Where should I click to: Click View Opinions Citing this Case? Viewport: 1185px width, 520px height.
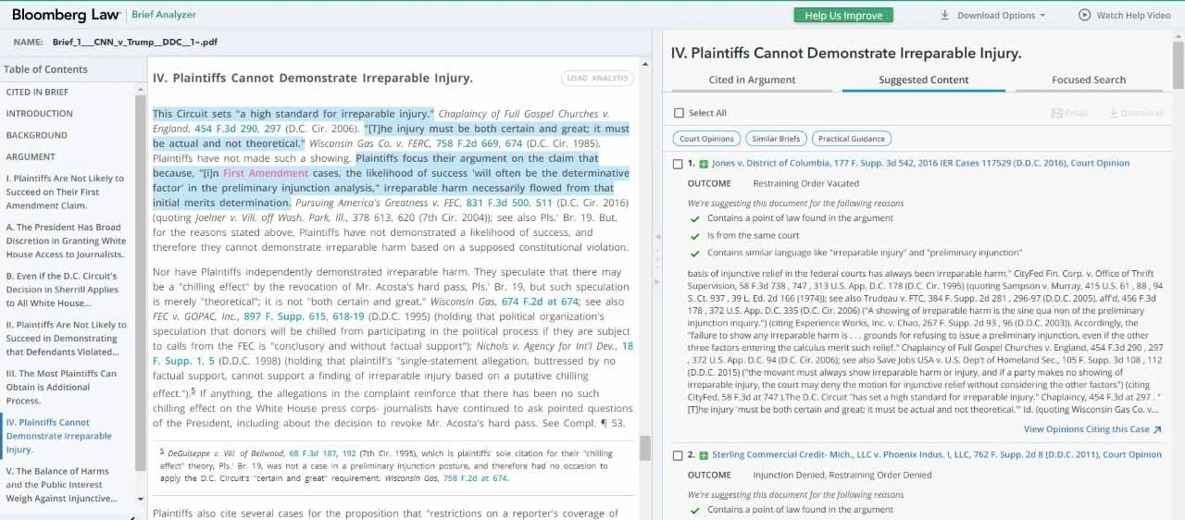(1086, 429)
